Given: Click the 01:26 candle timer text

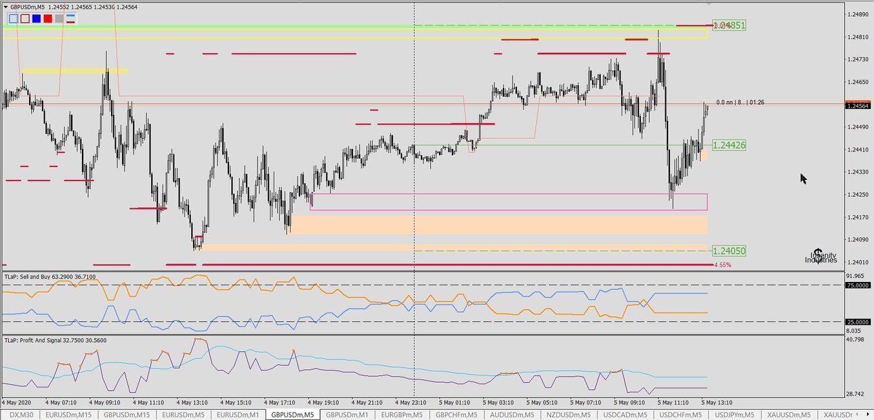Looking at the screenshot, I should 757,103.
